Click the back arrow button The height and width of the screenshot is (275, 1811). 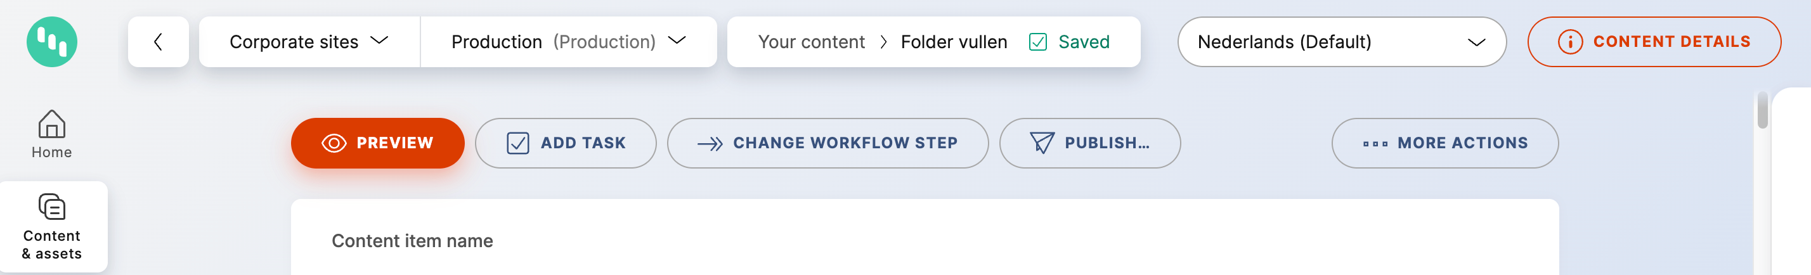click(x=158, y=41)
